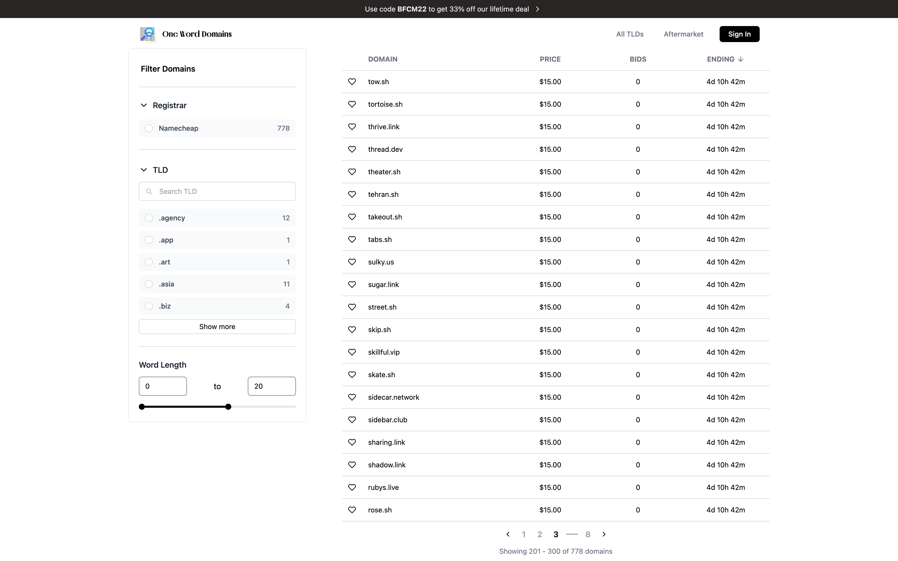Image resolution: width=898 pixels, height=561 pixels.
Task: Click the word length upper slider handle
Action: (x=228, y=407)
